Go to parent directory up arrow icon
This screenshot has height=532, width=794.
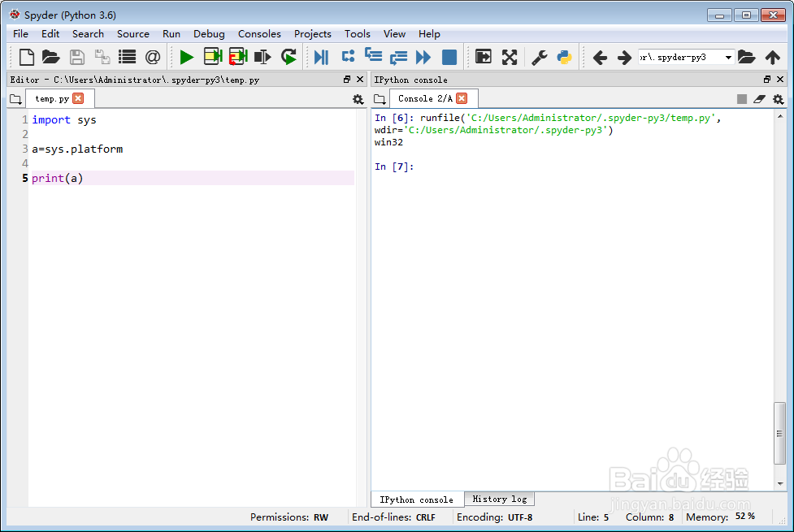tap(773, 57)
